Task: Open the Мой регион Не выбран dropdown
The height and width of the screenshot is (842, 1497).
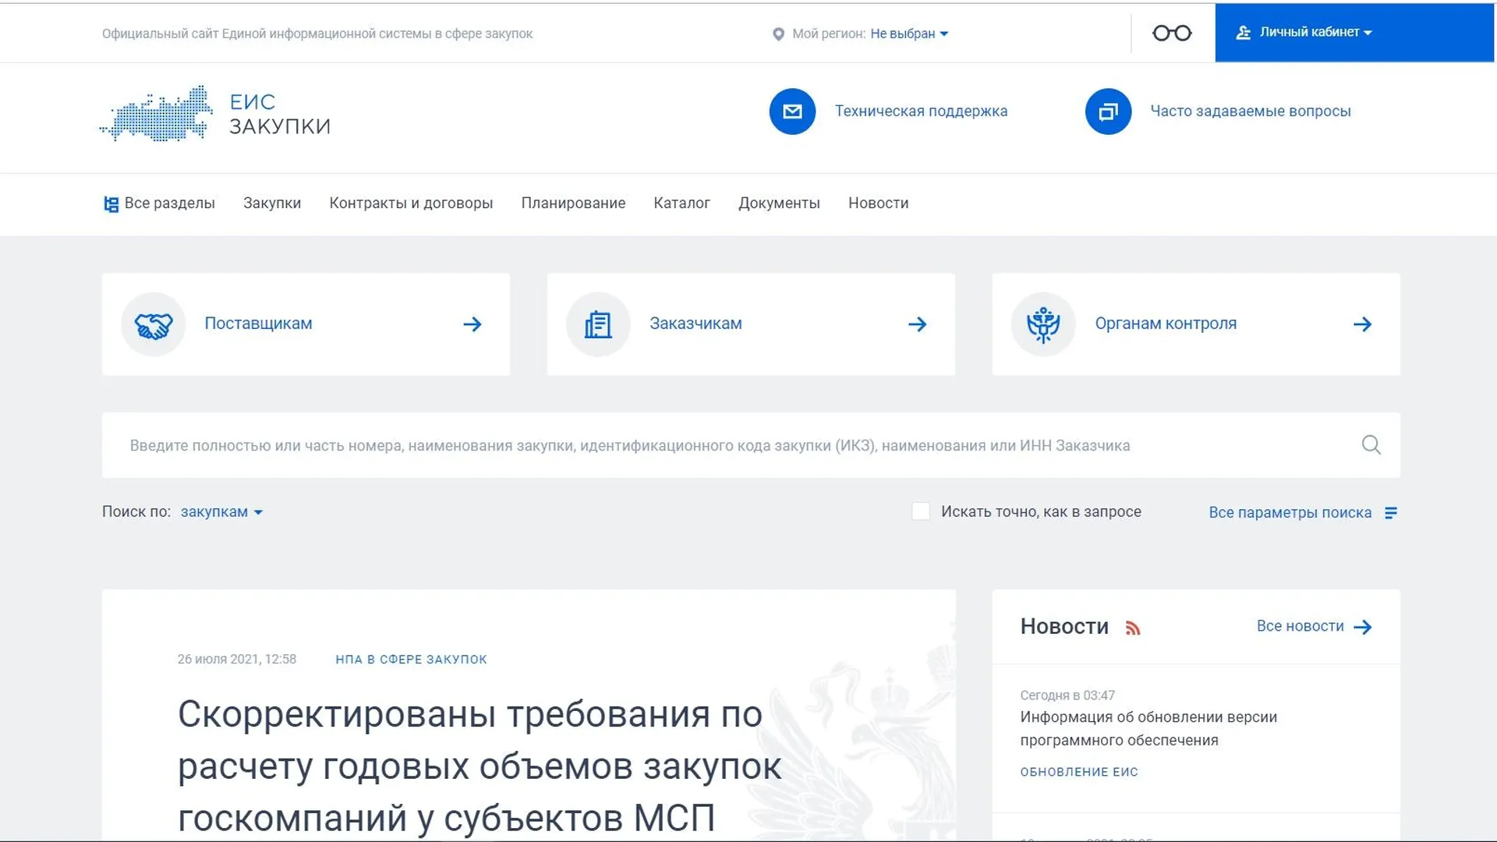Action: point(909,34)
